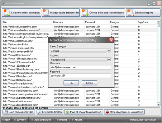Select row http://www.109b.com/artdash/
Image resolution: width=162 pixels, height=123 pixels.
click(x=79, y=62)
